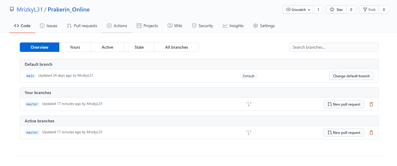Click ahead/behind indicator in Active branches row
Image resolution: width=397 pixels, height=166 pixels.
pyautogui.click(x=249, y=132)
